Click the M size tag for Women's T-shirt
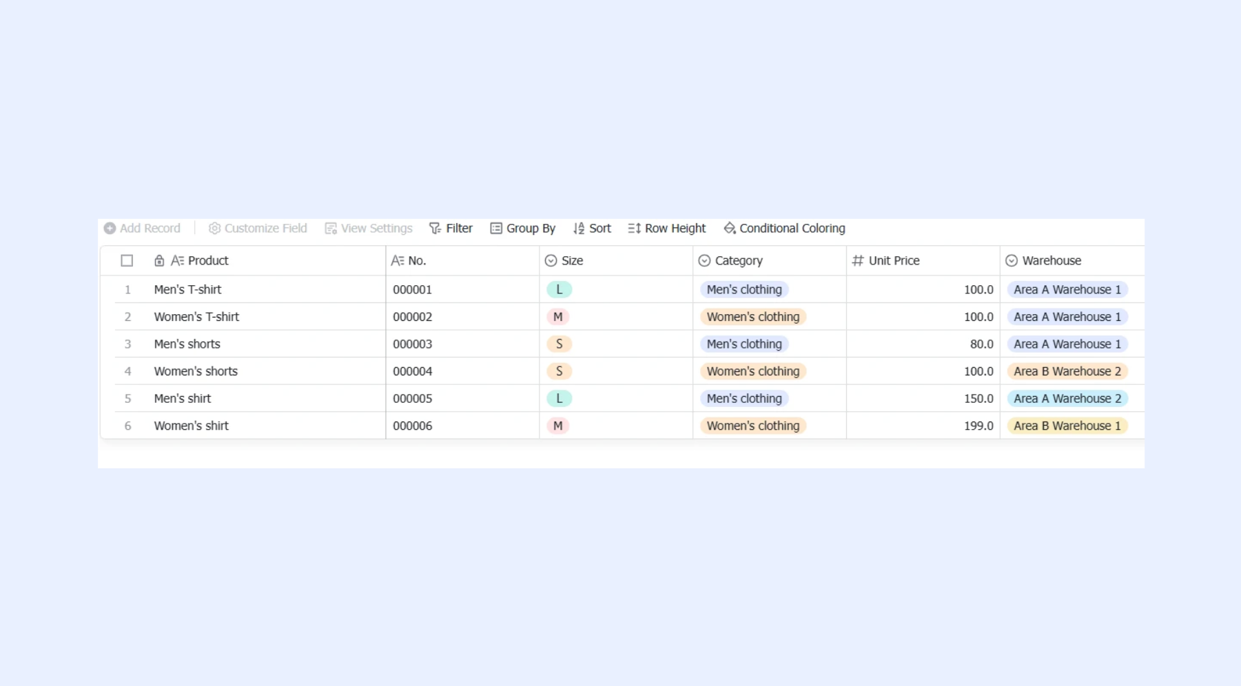 (x=558, y=317)
